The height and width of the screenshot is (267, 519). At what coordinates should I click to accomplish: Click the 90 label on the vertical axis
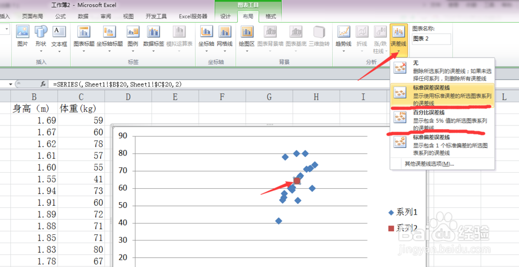point(123,136)
